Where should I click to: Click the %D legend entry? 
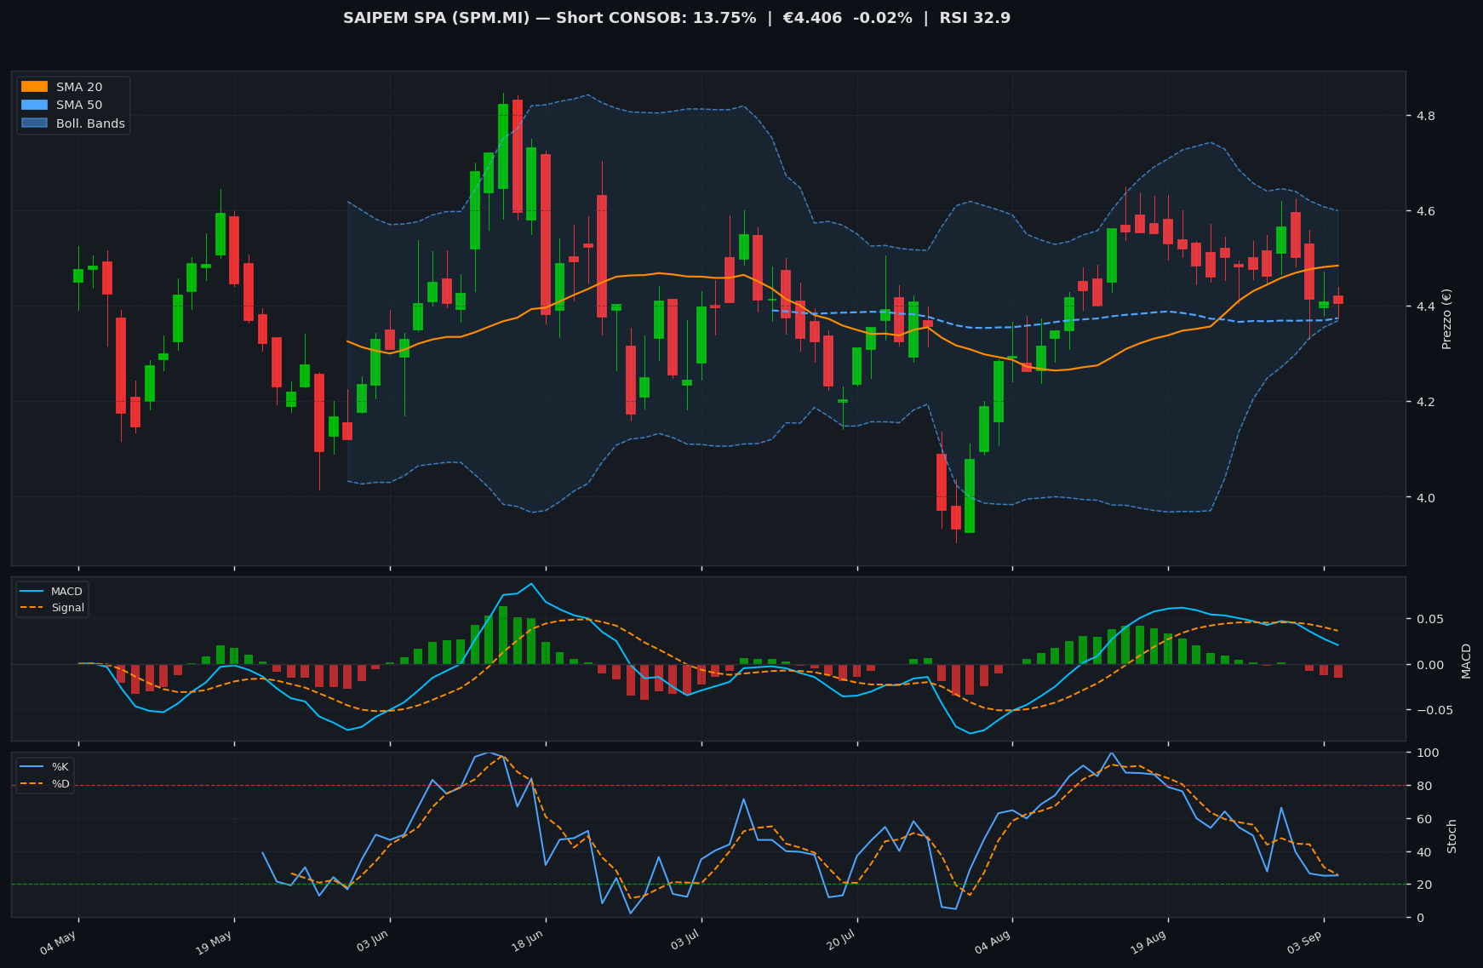(x=45, y=784)
